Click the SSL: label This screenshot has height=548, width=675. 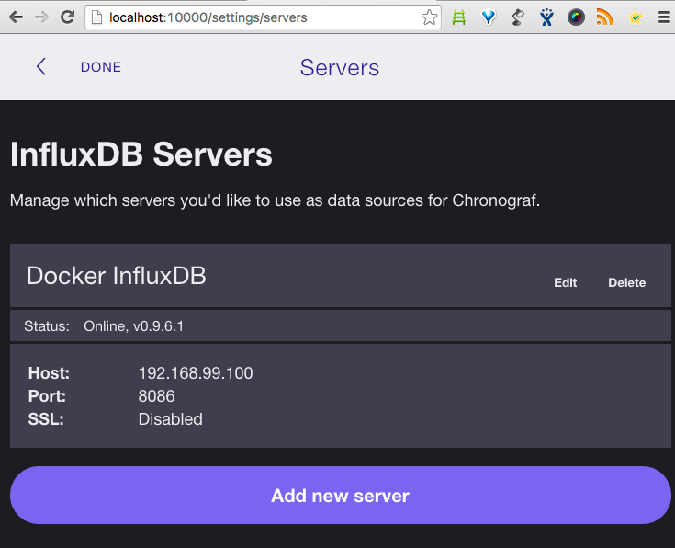pyautogui.click(x=46, y=419)
